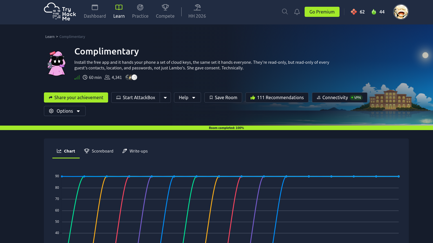
Task: Go to Dashboard in the top navigation
Action: [x=95, y=12]
